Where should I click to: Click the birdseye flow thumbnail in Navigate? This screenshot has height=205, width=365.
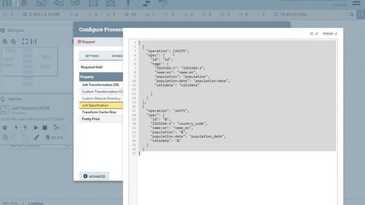tap(29, 62)
